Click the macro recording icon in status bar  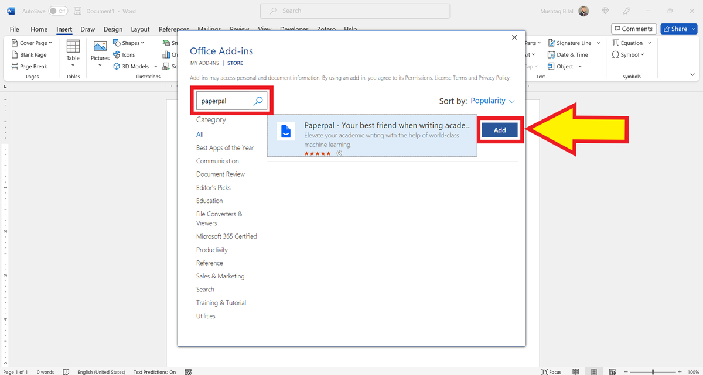tap(188, 371)
